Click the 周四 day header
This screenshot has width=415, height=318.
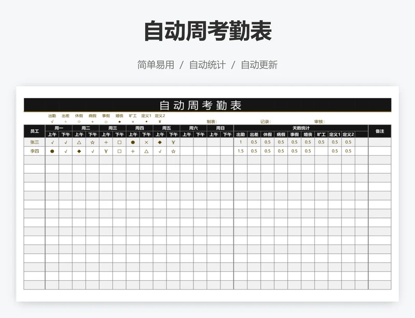[140, 128]
